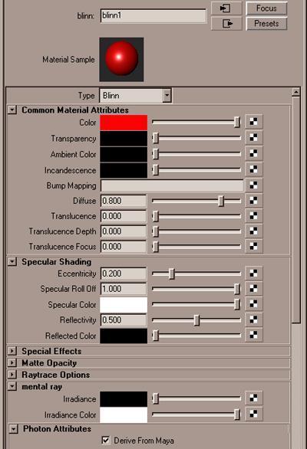Open texture map checker icon for Ambient Color
The image size is (307, 449).
pyautogui.click(x=253, y=154)
